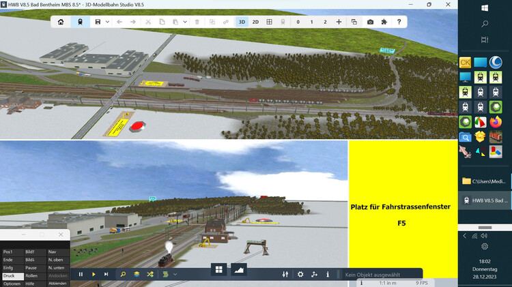Click the Rollen key in the keypad

pyautogui.click(x=35, y=276)
